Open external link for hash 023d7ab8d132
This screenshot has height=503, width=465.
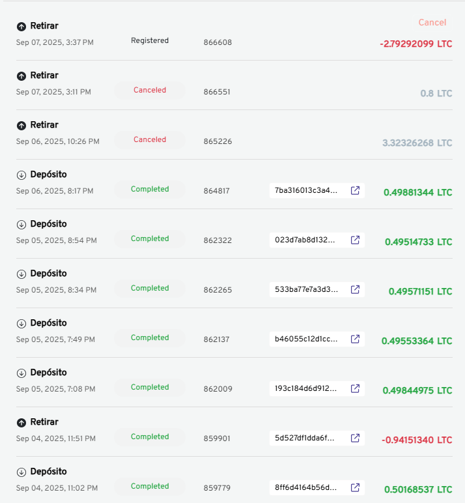[356, 240]
